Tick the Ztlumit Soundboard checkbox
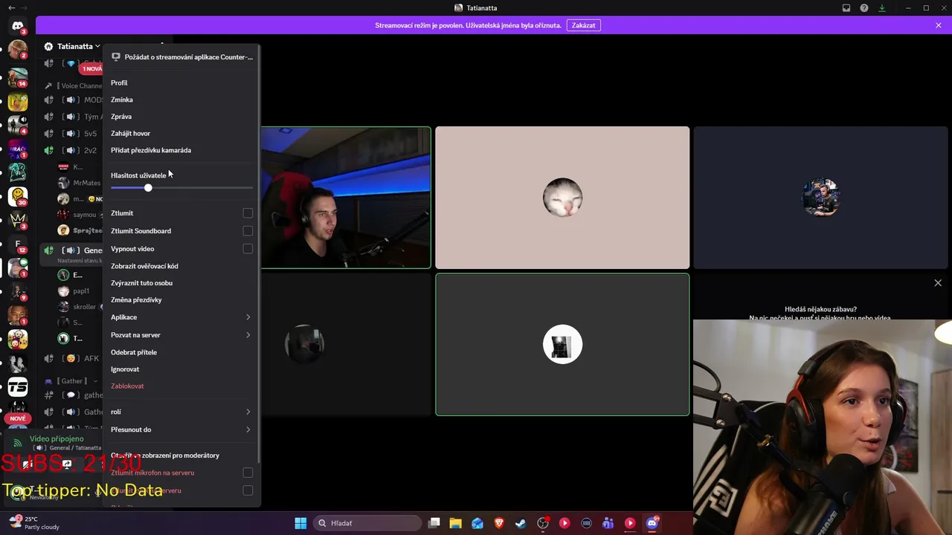Screen dimensions: 952x535 248,231
